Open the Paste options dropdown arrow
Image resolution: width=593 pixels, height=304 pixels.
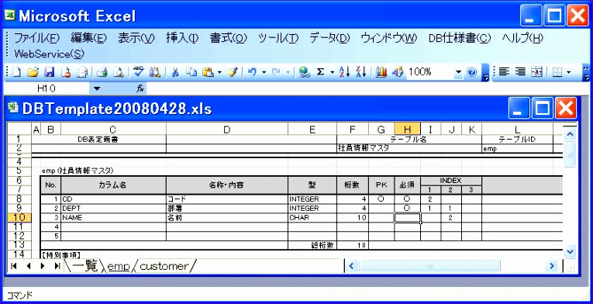(x=219, y=72)
